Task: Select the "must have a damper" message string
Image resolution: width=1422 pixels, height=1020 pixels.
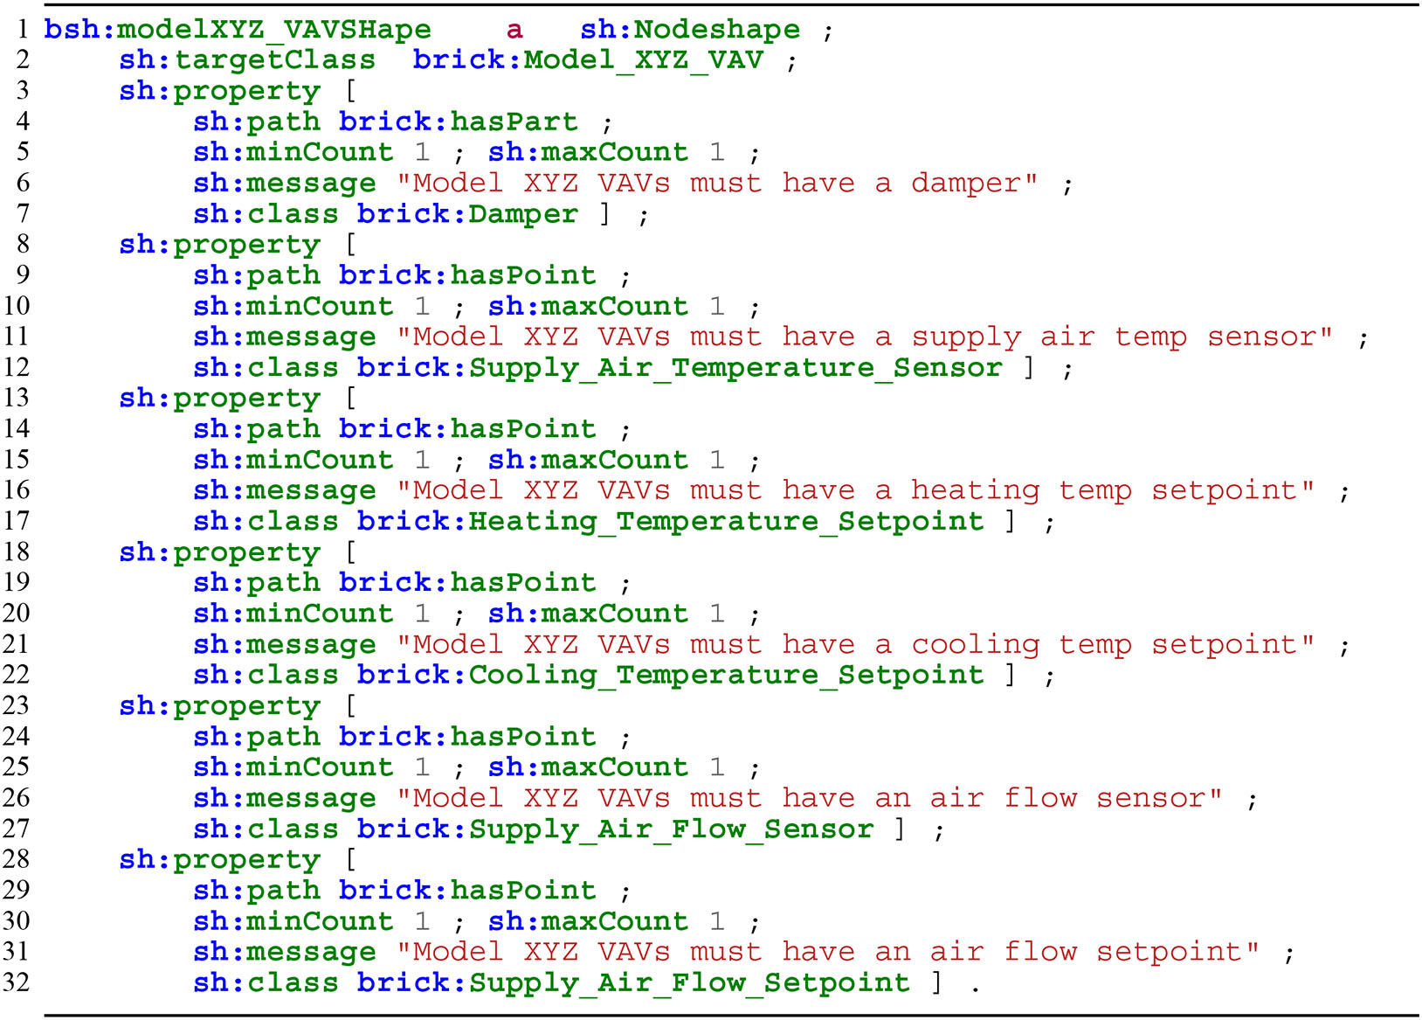Action: [x=717, y=184]
